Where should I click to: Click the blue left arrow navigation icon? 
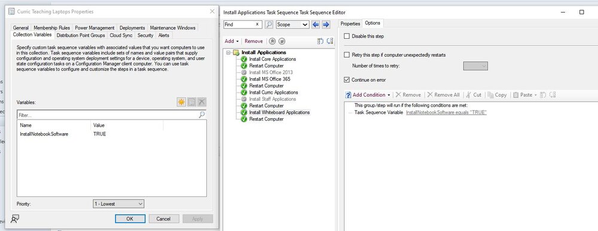(x=315, y=24)
